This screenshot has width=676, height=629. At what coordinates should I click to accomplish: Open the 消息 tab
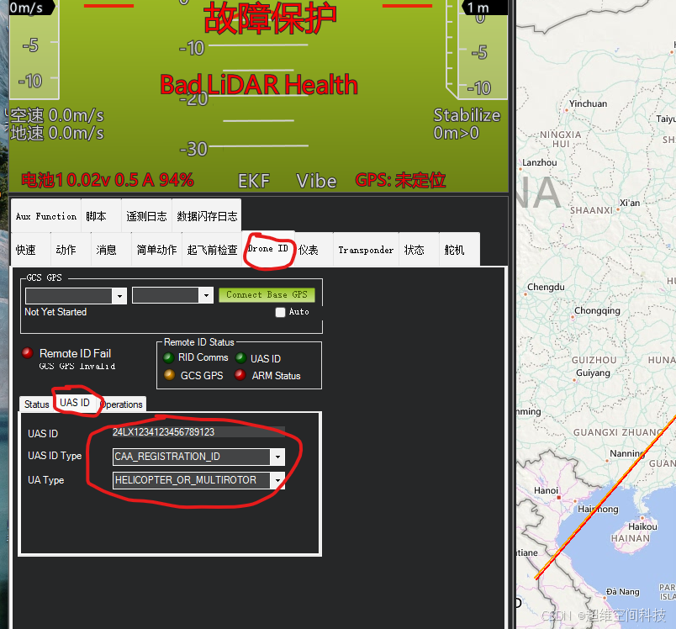[111, 250]
